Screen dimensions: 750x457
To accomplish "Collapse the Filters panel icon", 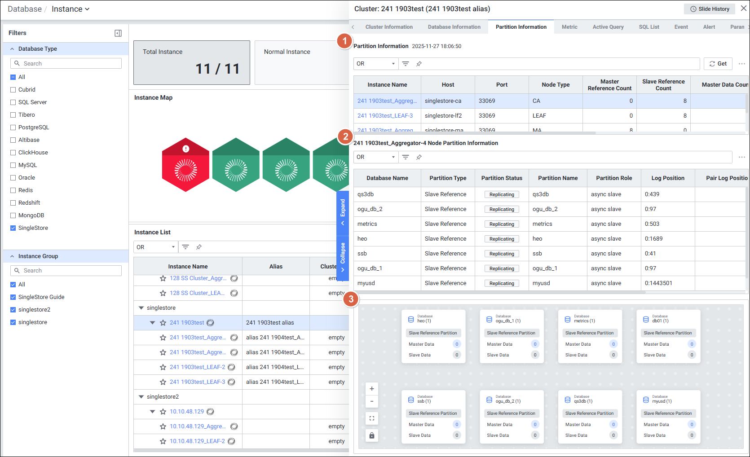I will tap(118, 33).
